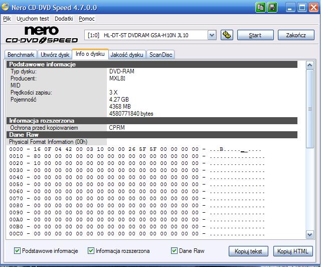Click the Zakończ button
321x267 pixels.
coord(296,35)
